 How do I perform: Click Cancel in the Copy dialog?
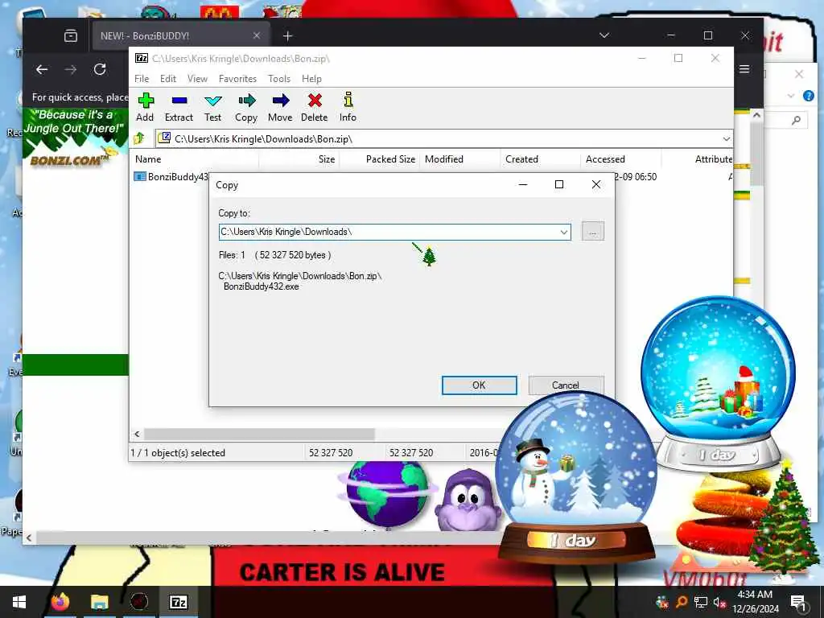pos(566,385)
